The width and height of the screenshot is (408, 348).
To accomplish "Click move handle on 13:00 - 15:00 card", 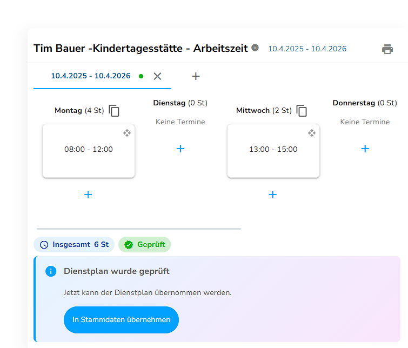I will pos(311,133).
